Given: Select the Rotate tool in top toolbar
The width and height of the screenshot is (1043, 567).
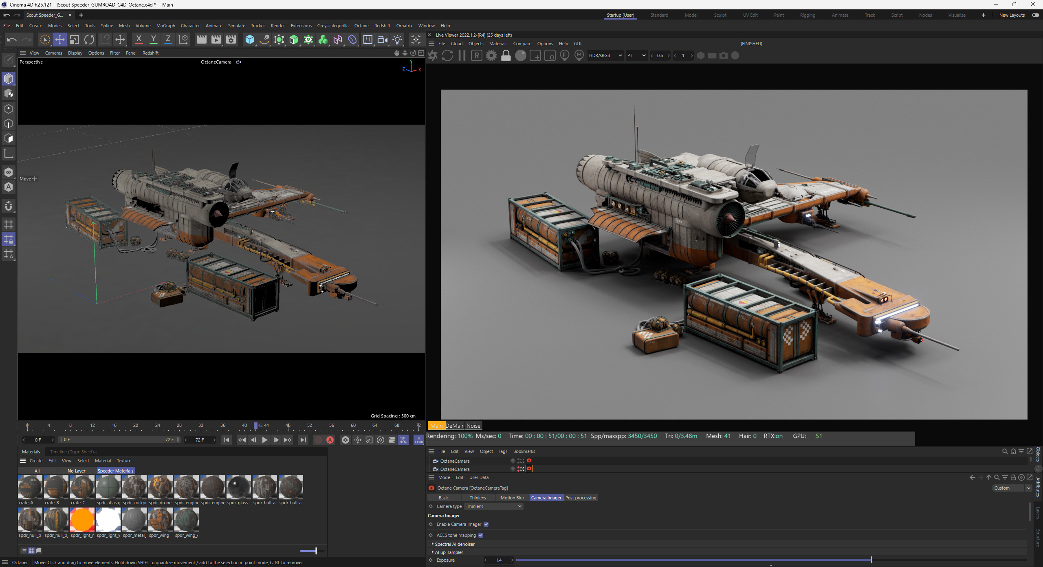Looking at the screenshot, I should pos(89,40).
